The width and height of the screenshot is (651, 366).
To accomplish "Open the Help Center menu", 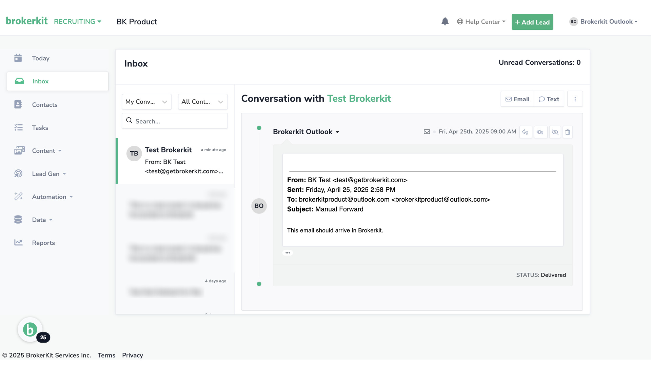I will click(x=481, y=22).
